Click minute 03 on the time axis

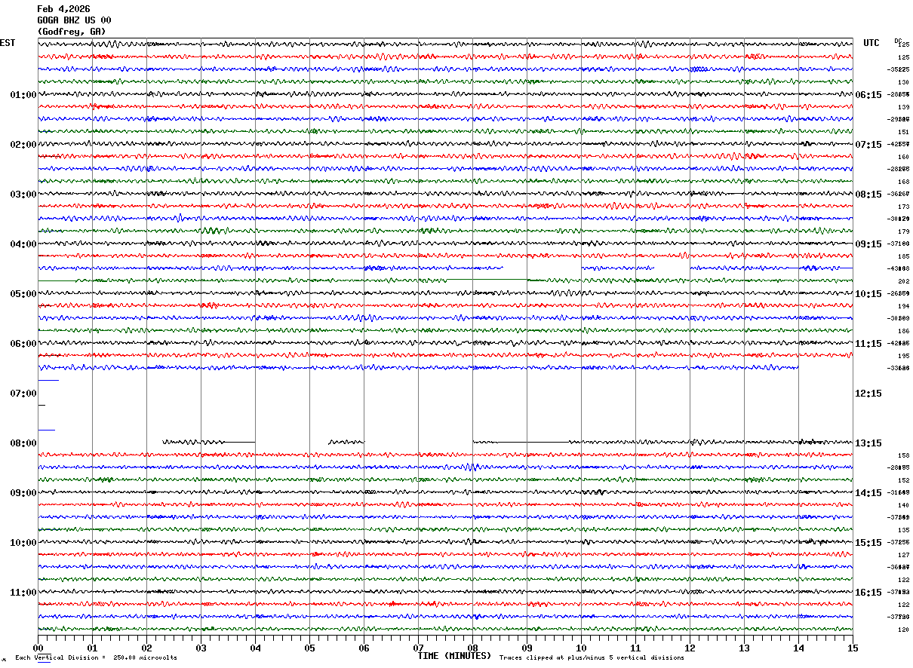[x=201, y=648]
